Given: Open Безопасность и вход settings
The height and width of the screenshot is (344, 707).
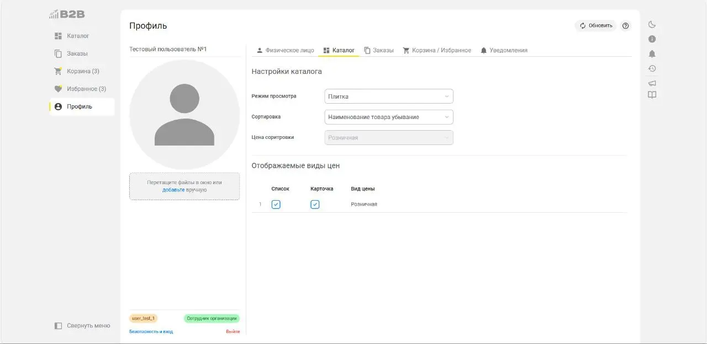Looking at the screenshot, I should (151, 331).
